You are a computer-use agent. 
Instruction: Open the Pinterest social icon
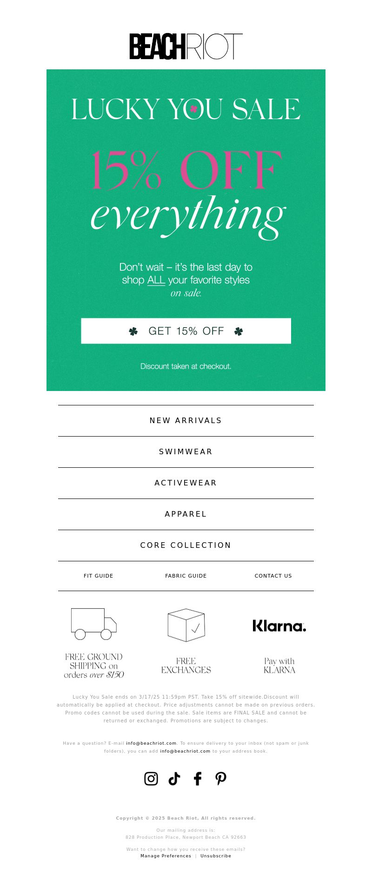[221, 779]
